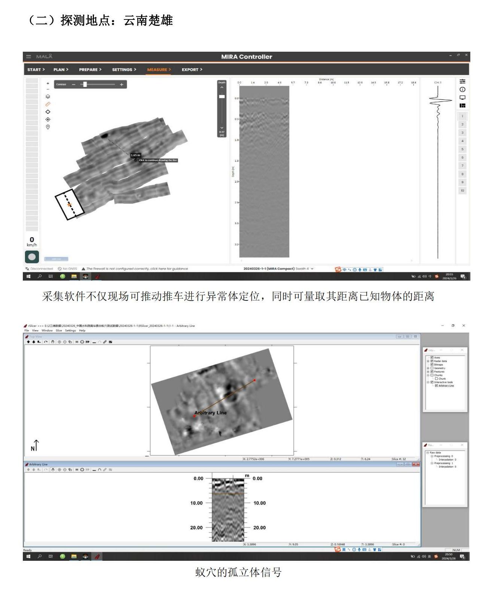Viewport: 495px width, 590px height.
Task: Click the firewall configuration guidance link
Action: click(x=137, y=269)
